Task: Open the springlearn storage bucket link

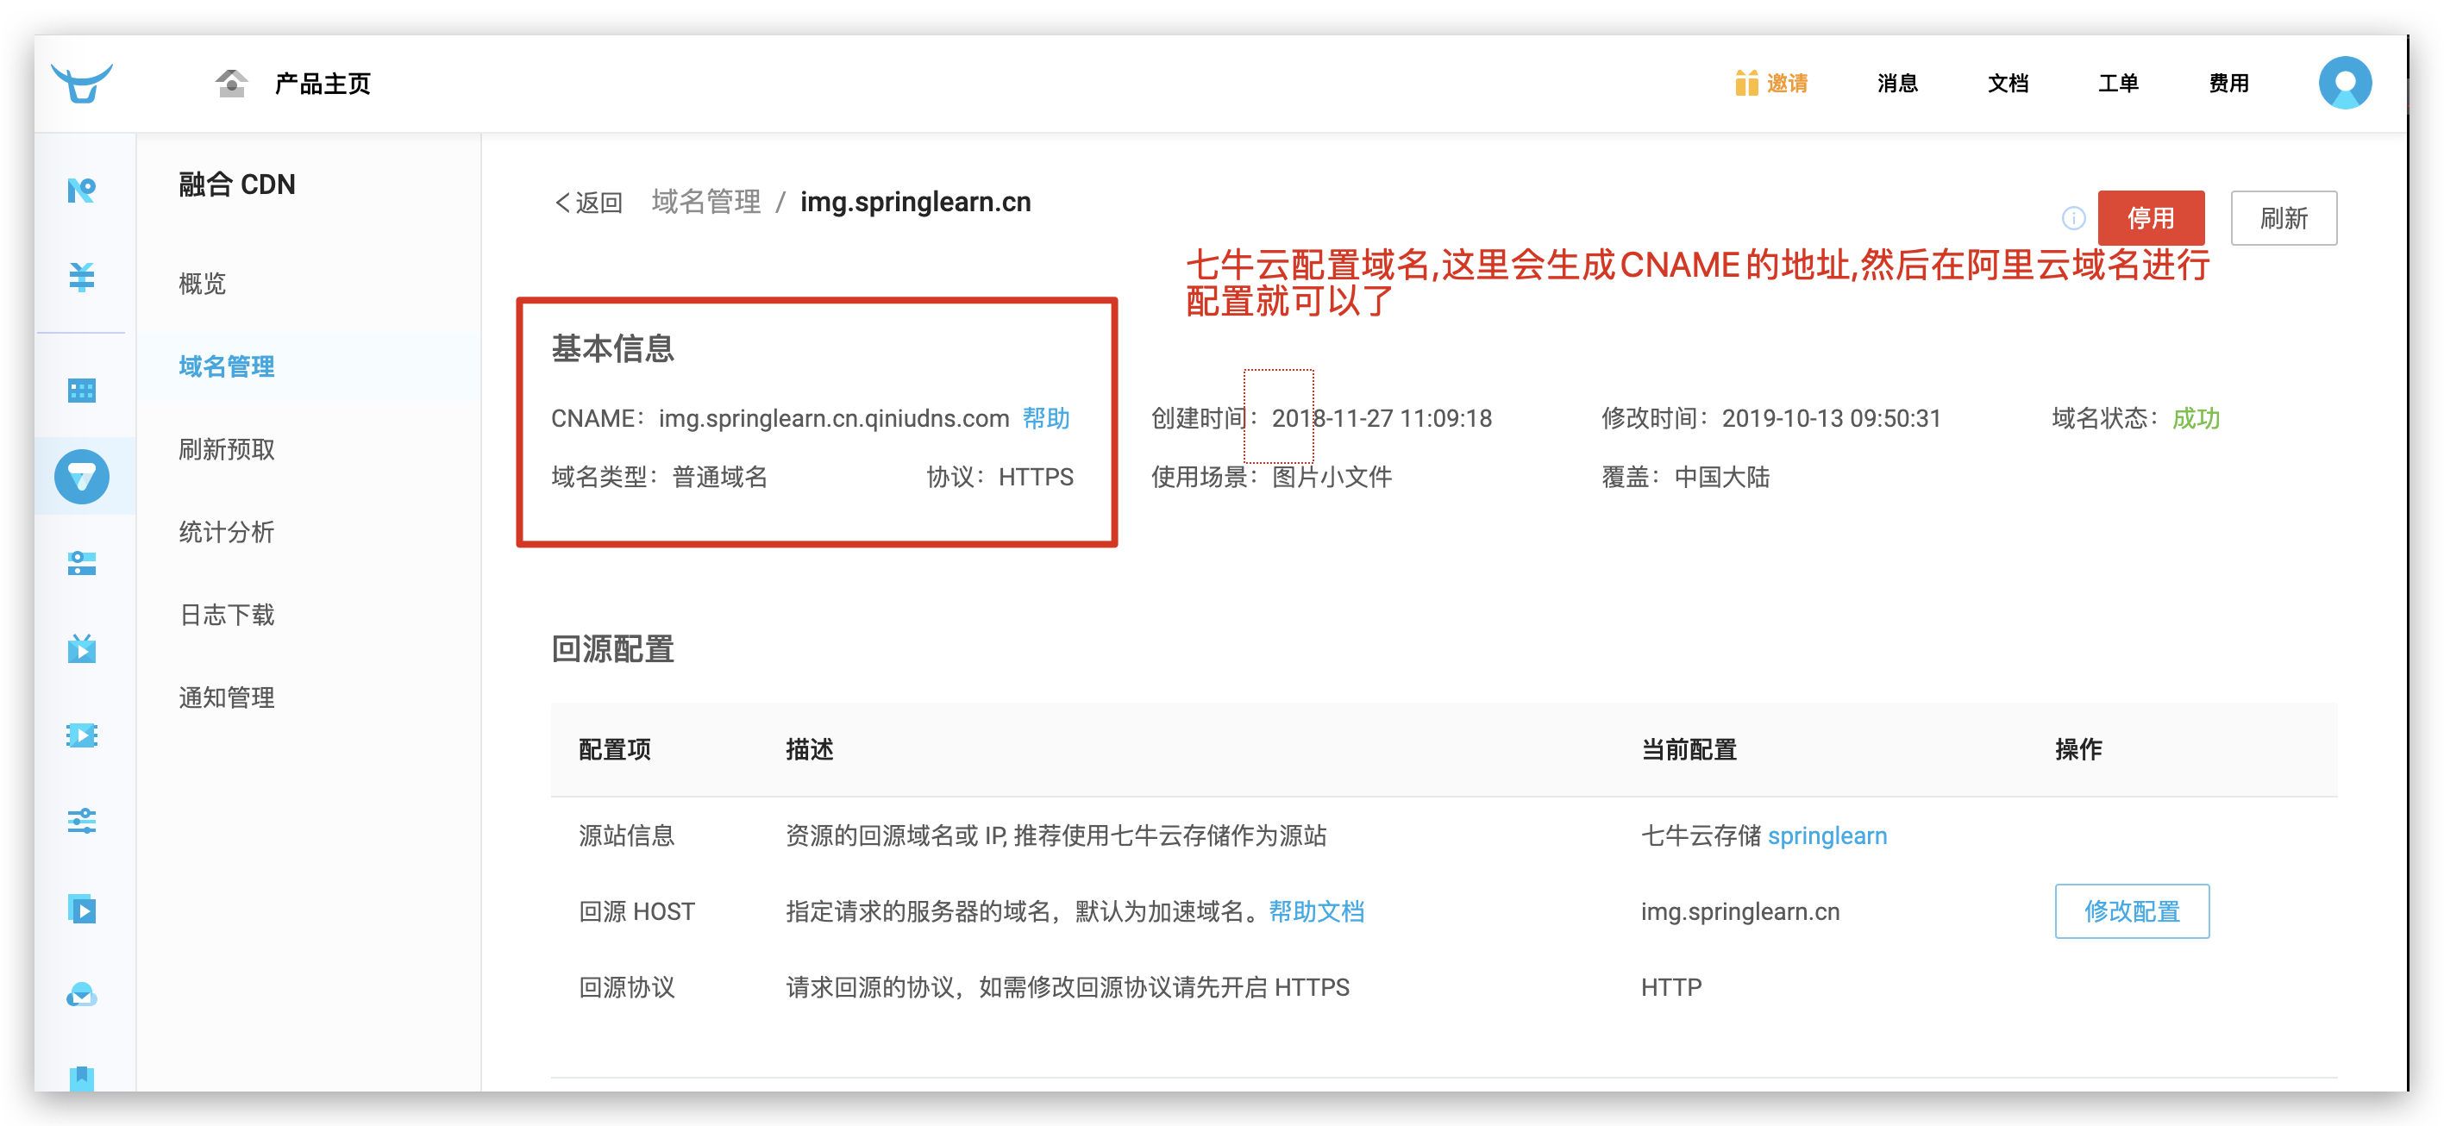Action: [x=1827, y=835]
